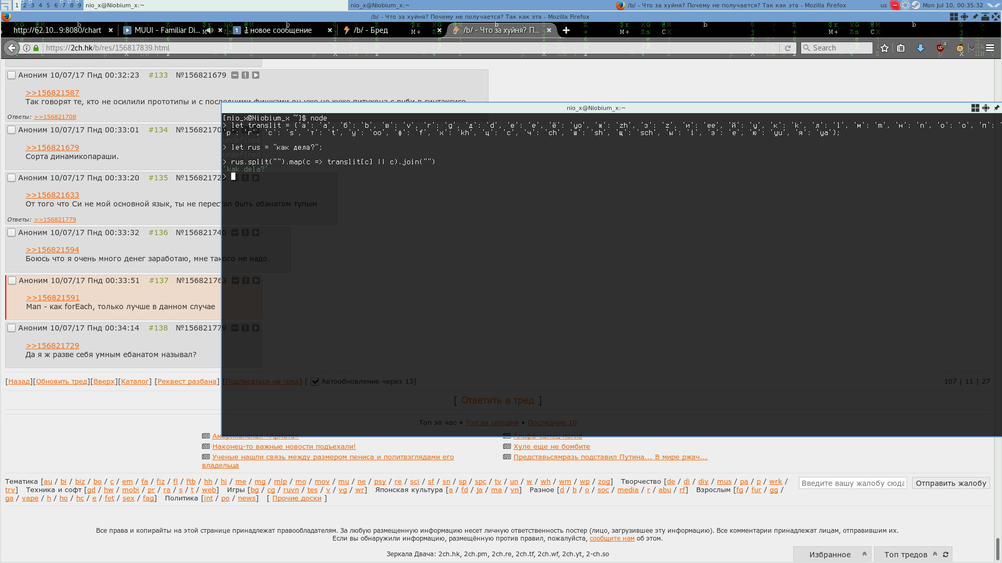Click the Greasemonkey monkey icon

click(960, 48)
